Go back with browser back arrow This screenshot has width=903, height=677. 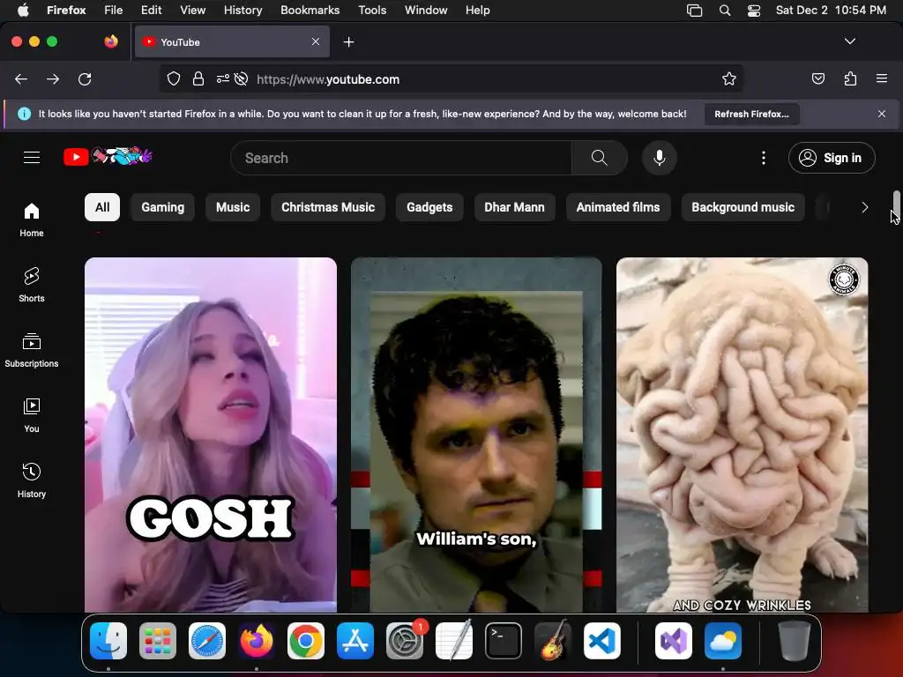coord(21,78)
